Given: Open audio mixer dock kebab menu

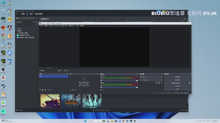Looking at the screenshot, I should pyautogui.click(x=104, y=90).
